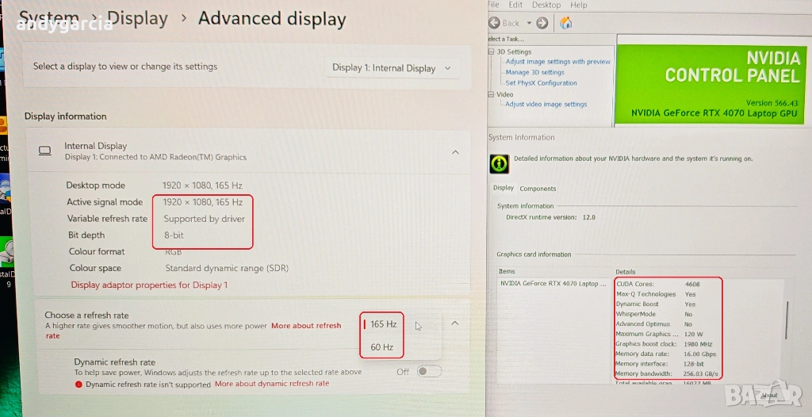The image size is (812, 417).
Task: Click the red warning icon near Dynamic refresh rate
Action: tap(79, 384)
